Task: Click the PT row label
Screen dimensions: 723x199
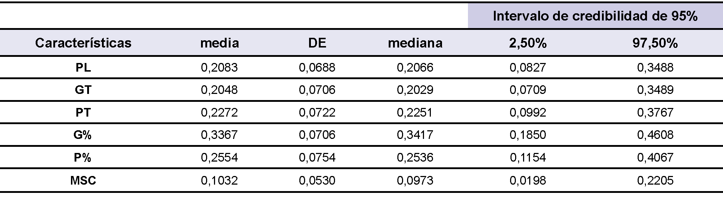Action: pyautogui.click(x=83, y=113)
